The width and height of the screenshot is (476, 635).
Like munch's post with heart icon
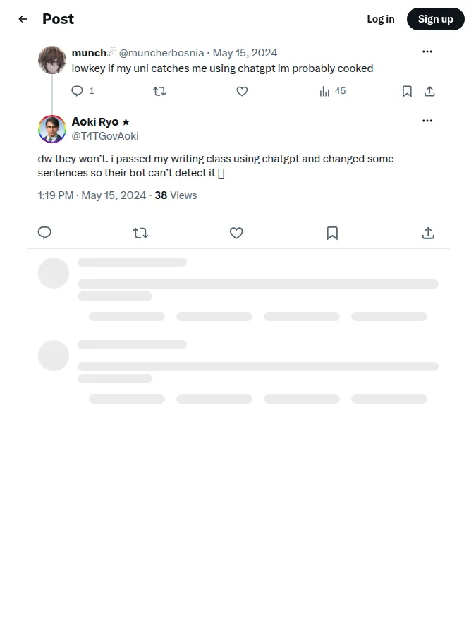242,91
